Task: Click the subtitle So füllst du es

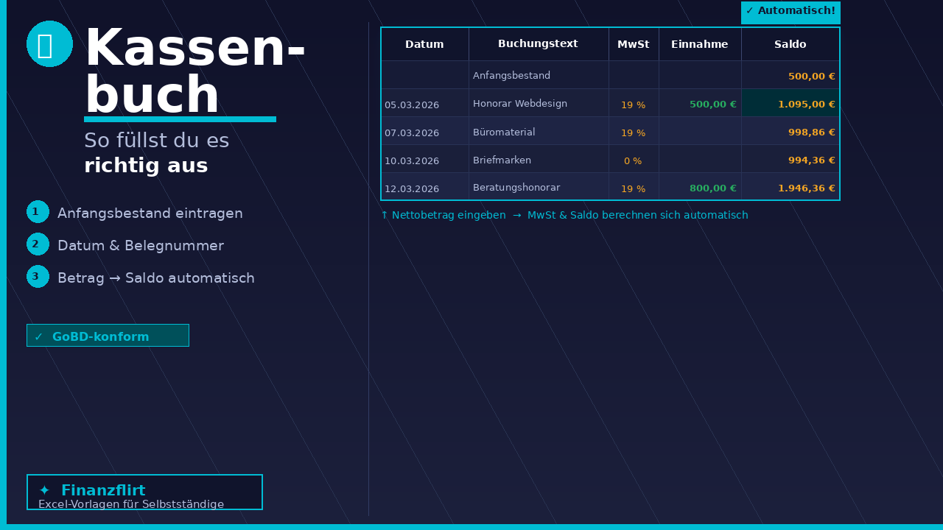Action: 156,141
